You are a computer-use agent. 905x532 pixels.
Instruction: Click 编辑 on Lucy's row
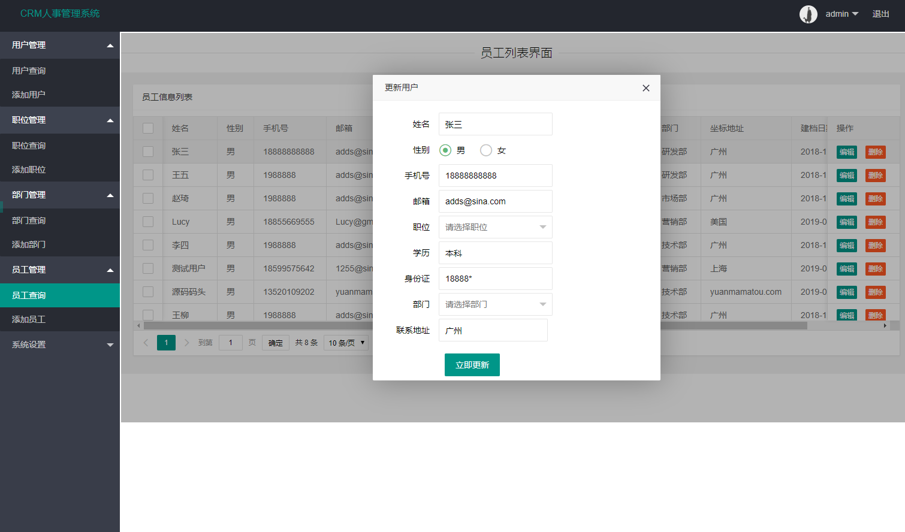(x=846, y=222)
